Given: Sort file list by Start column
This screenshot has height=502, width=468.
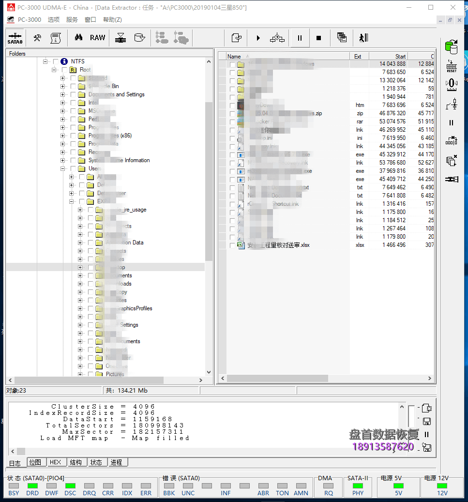Looking at the screenshot, I should click(x=388, y=56).
